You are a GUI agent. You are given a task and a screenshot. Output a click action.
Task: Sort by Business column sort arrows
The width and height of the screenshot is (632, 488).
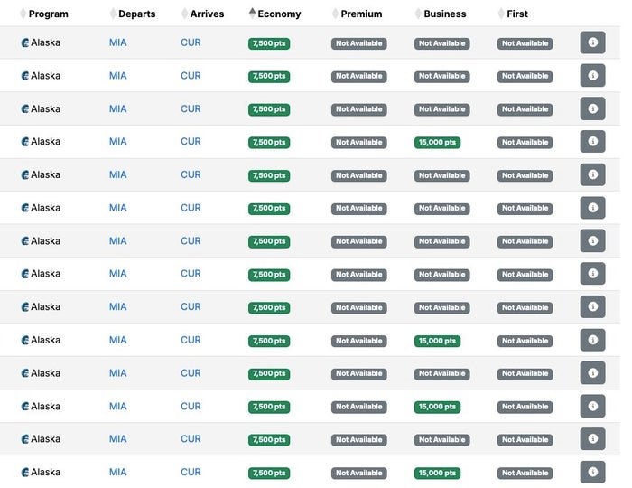click(418, 14)
